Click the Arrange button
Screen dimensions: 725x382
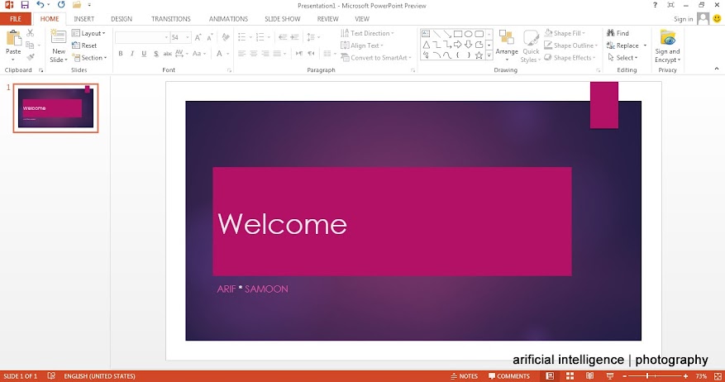click(507, 45)
